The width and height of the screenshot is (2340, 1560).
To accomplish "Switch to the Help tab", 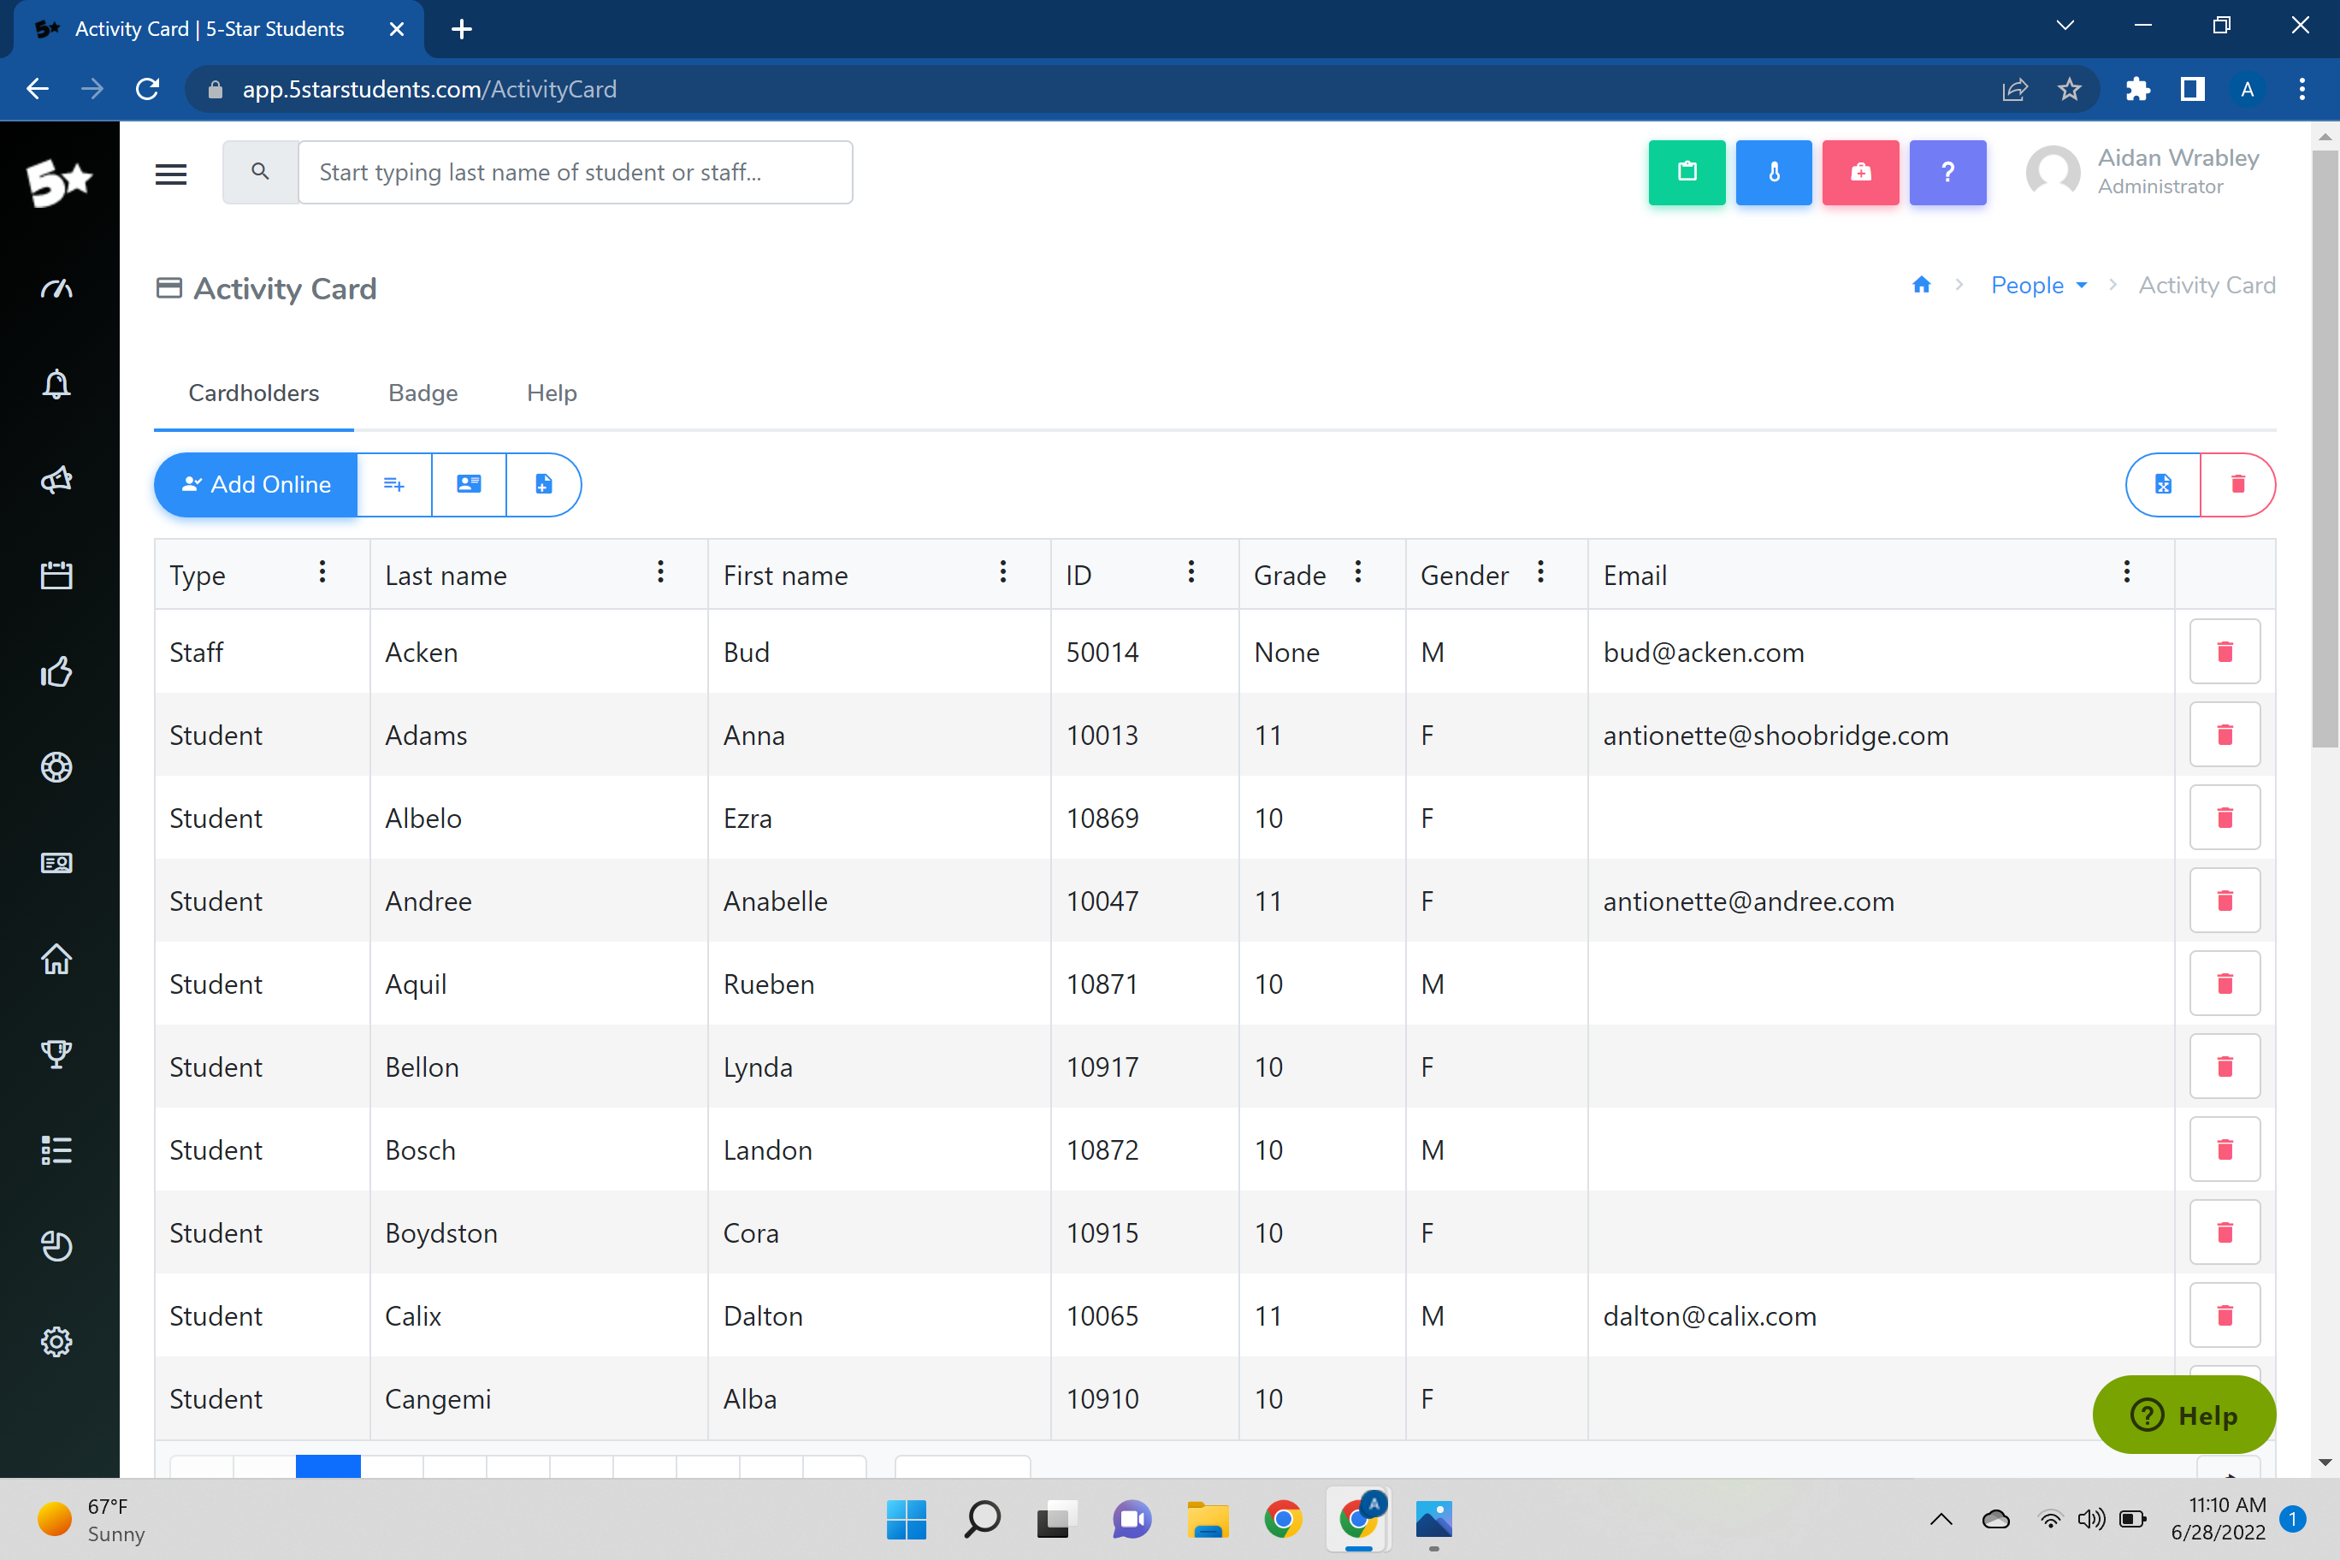I will click(x=552, y=393).
